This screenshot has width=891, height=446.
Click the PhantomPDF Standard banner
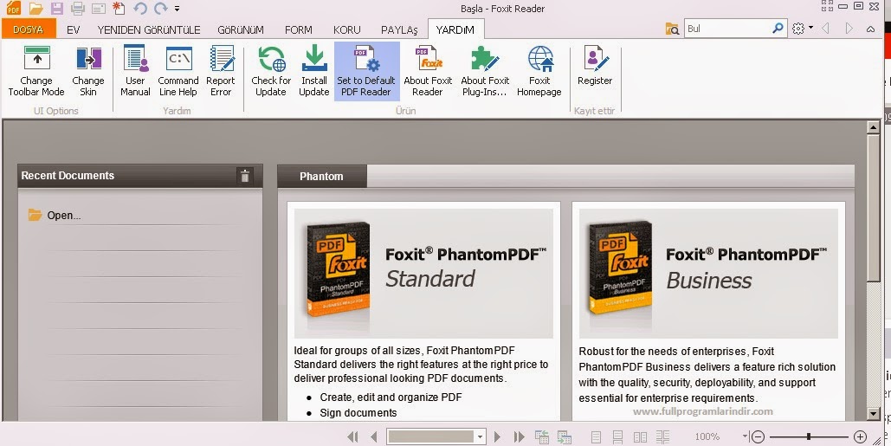click(x=423, y=274)
